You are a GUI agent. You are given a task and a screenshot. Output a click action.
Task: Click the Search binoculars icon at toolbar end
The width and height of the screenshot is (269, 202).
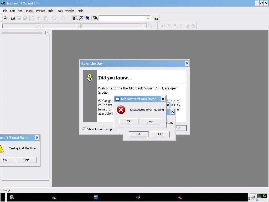[156, 18]
